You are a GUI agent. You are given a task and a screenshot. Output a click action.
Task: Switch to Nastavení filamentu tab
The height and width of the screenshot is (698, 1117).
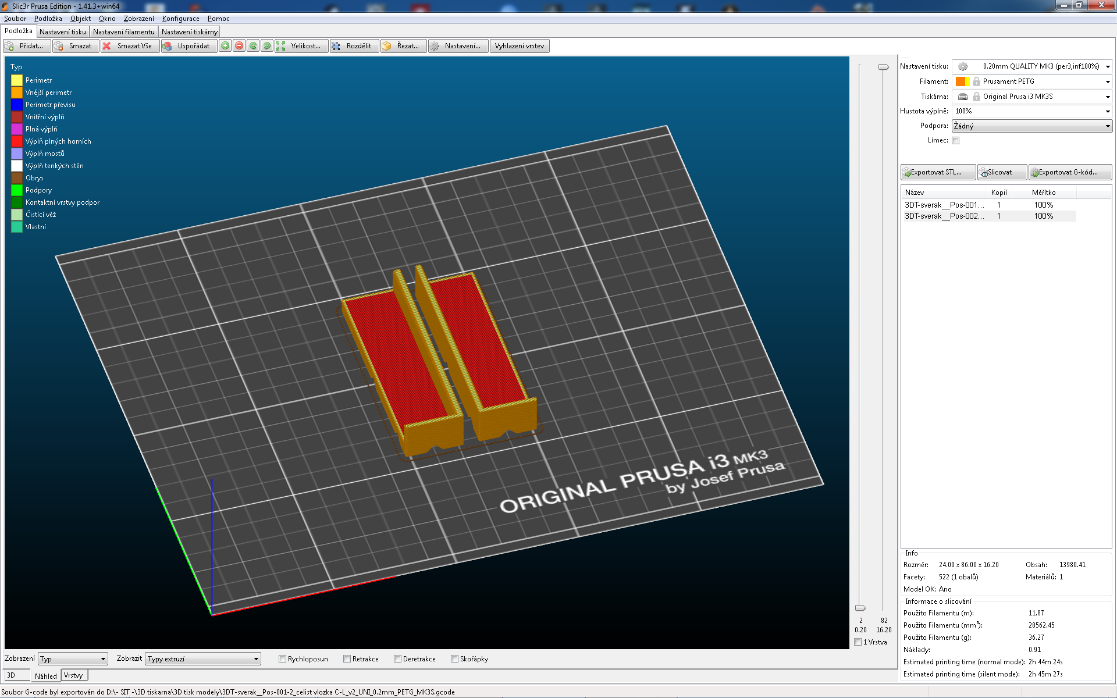pos(124,32)
